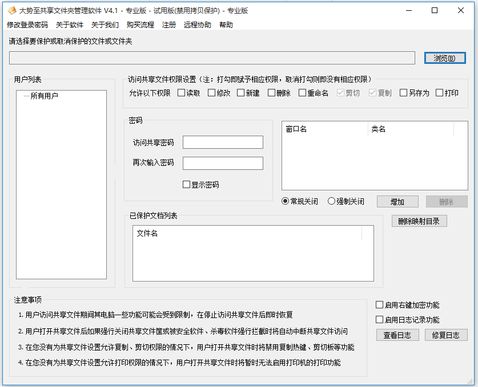
Task: Click the 删除映射目录 button
Action: click(x=419, y=221)
